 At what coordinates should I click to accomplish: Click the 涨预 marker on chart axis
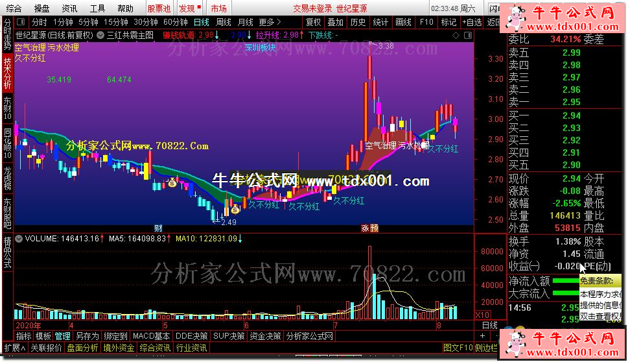point(369,228)
